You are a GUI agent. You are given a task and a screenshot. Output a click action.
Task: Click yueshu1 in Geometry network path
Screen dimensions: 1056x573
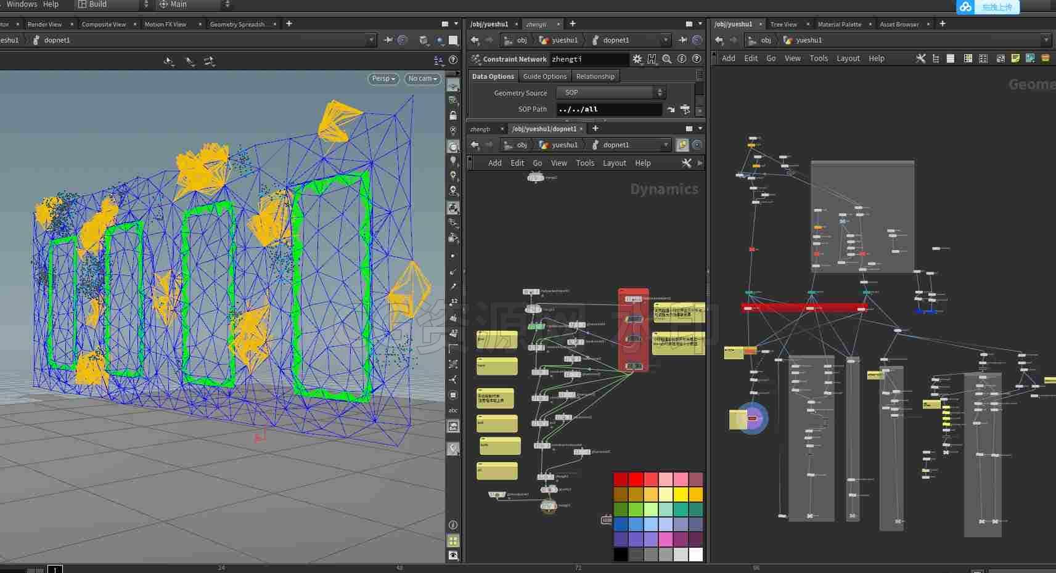click(809, 40)
